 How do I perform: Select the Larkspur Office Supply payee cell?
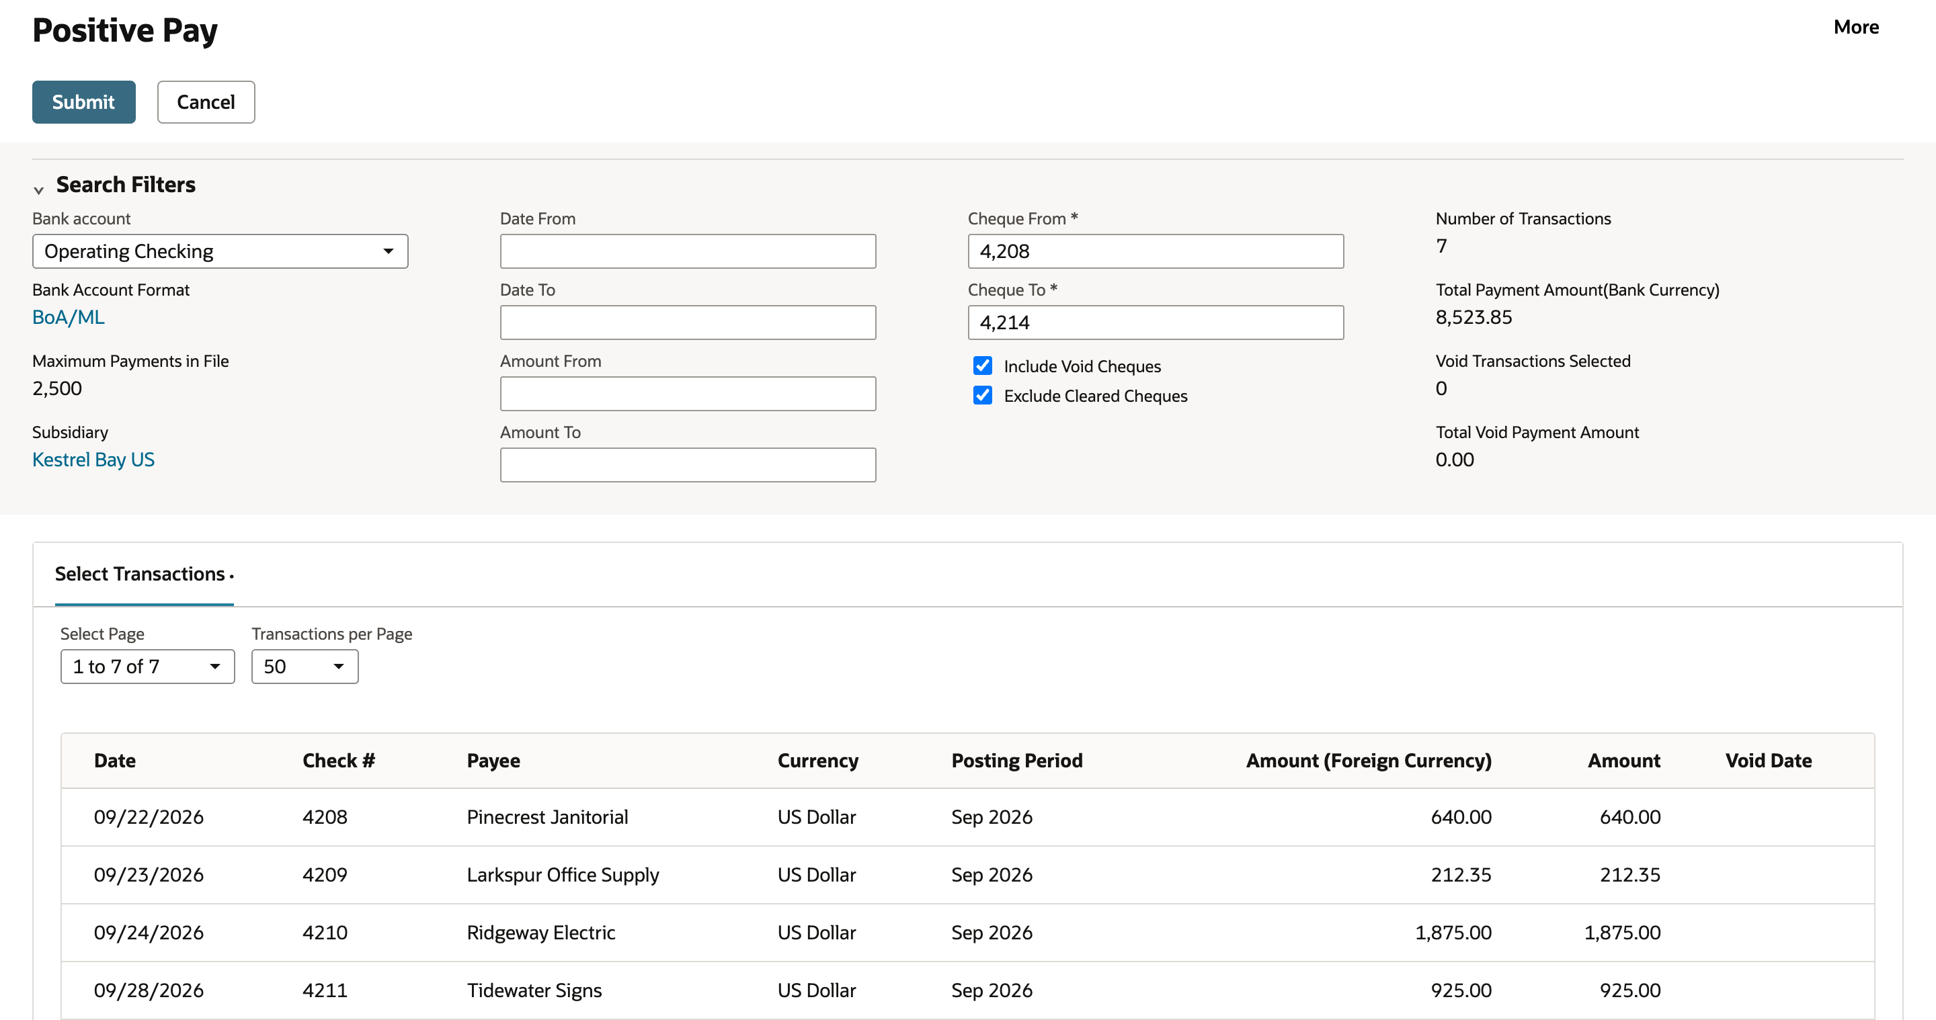click(563, 875)
